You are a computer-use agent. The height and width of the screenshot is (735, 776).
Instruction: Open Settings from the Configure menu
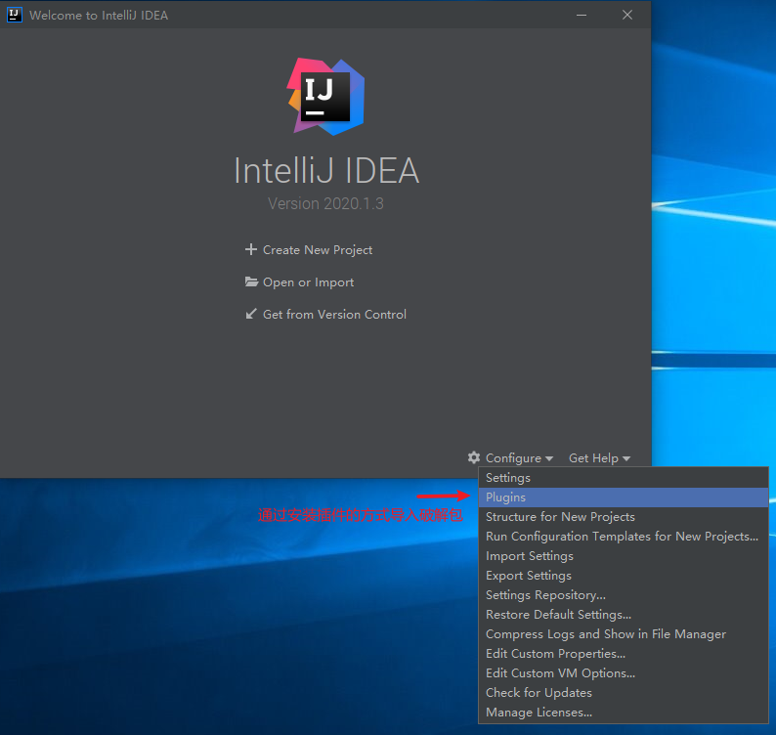[624, 478]
